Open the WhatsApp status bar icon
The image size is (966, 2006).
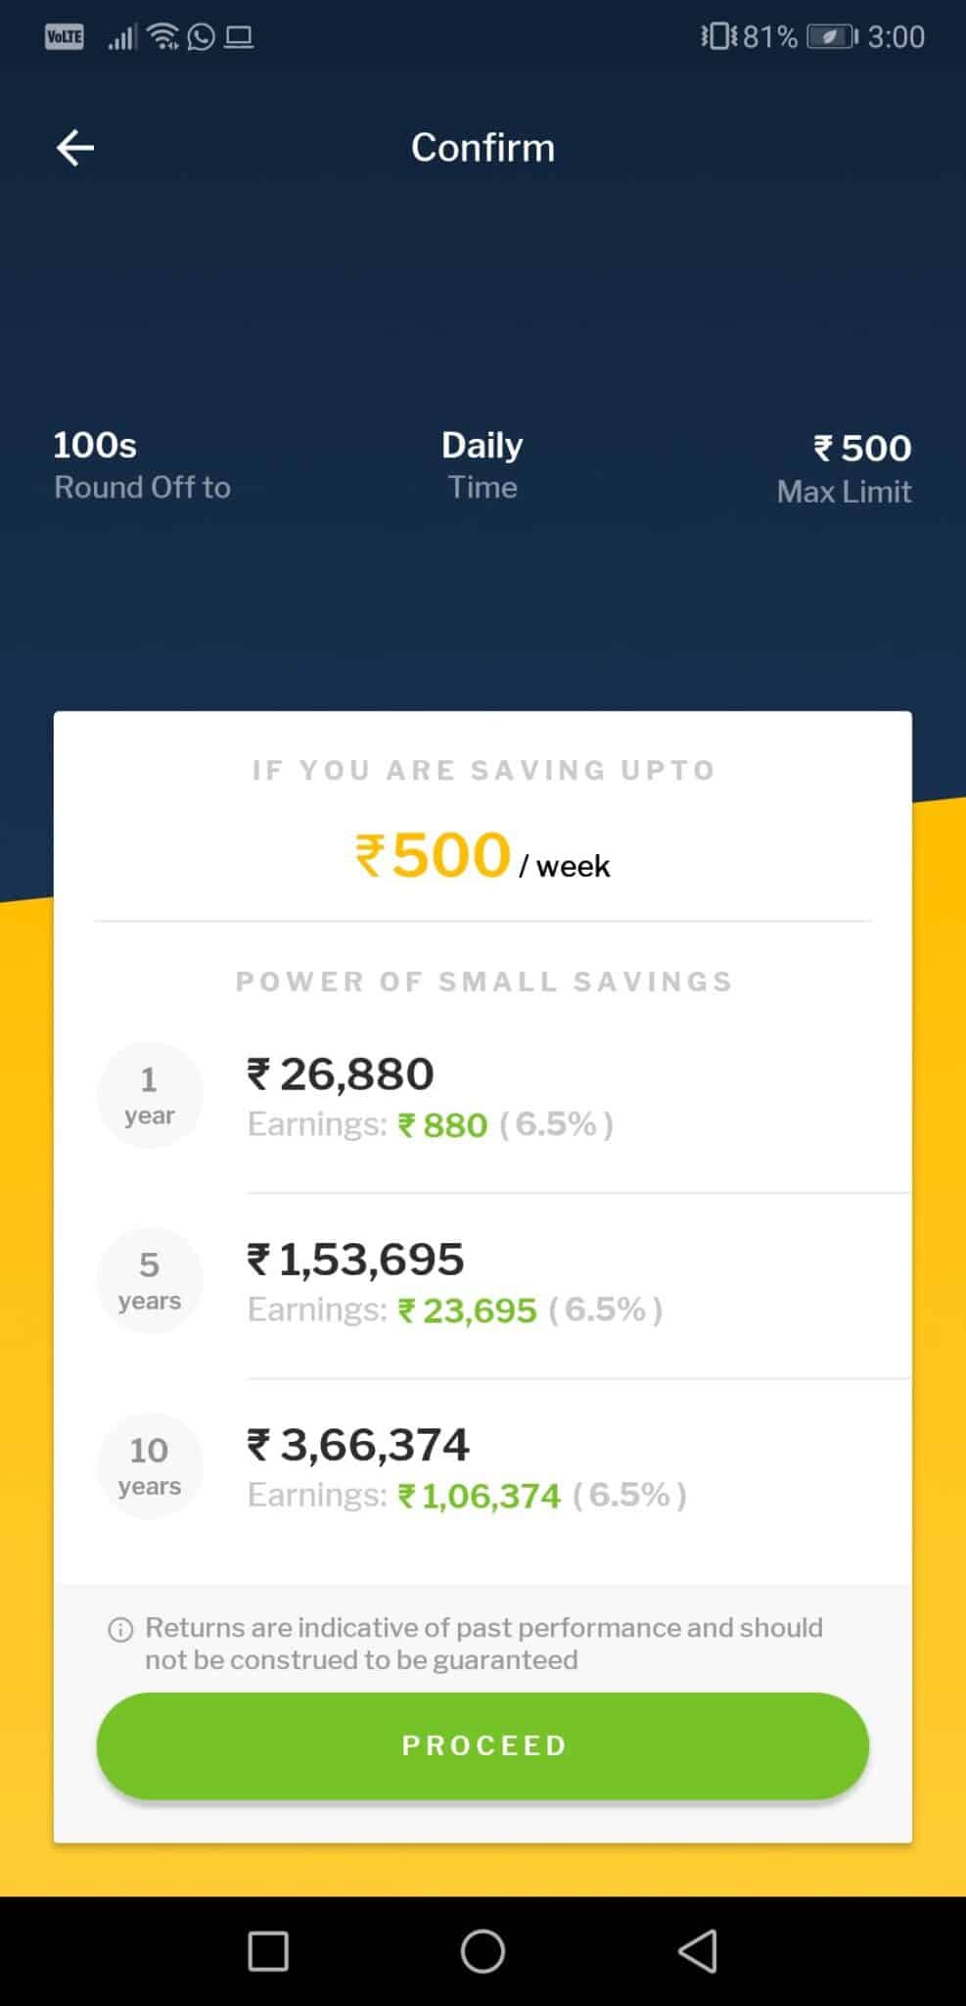pyautogui.click(x=199, y=37)
